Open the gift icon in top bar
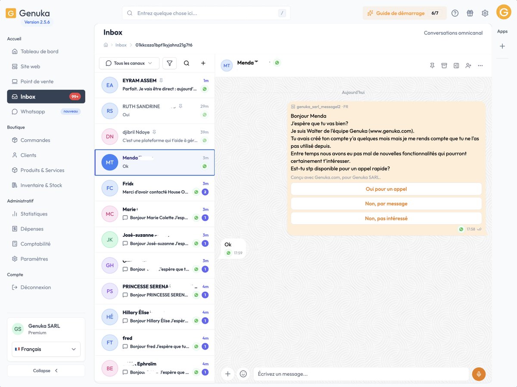This screenshot has height=387, width=517. coord(470,13)
